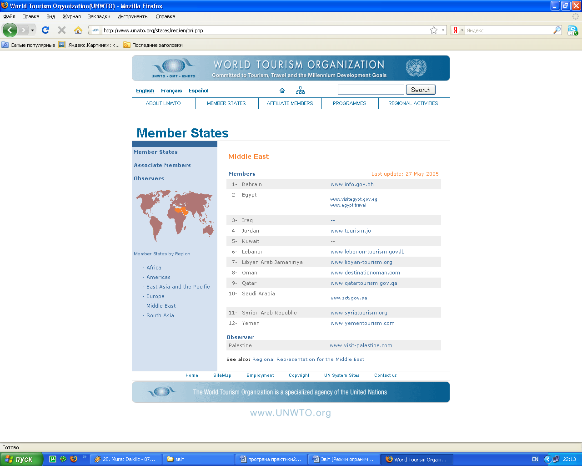
Task: Open the Инструменты menu
Action: pyautogui.click(x=133, y=16)
